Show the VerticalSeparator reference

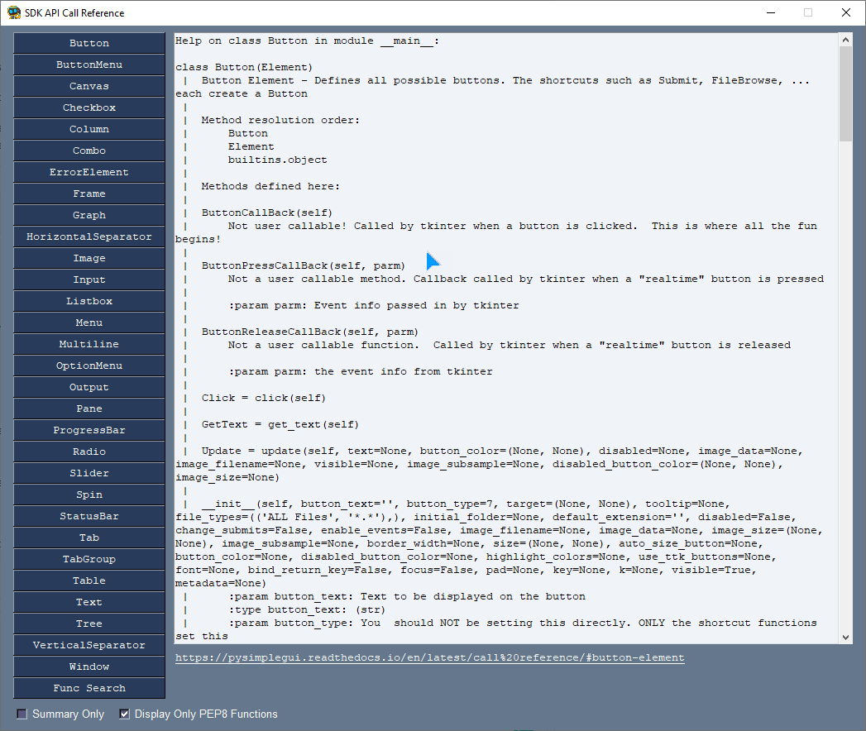tap(89, 645)
